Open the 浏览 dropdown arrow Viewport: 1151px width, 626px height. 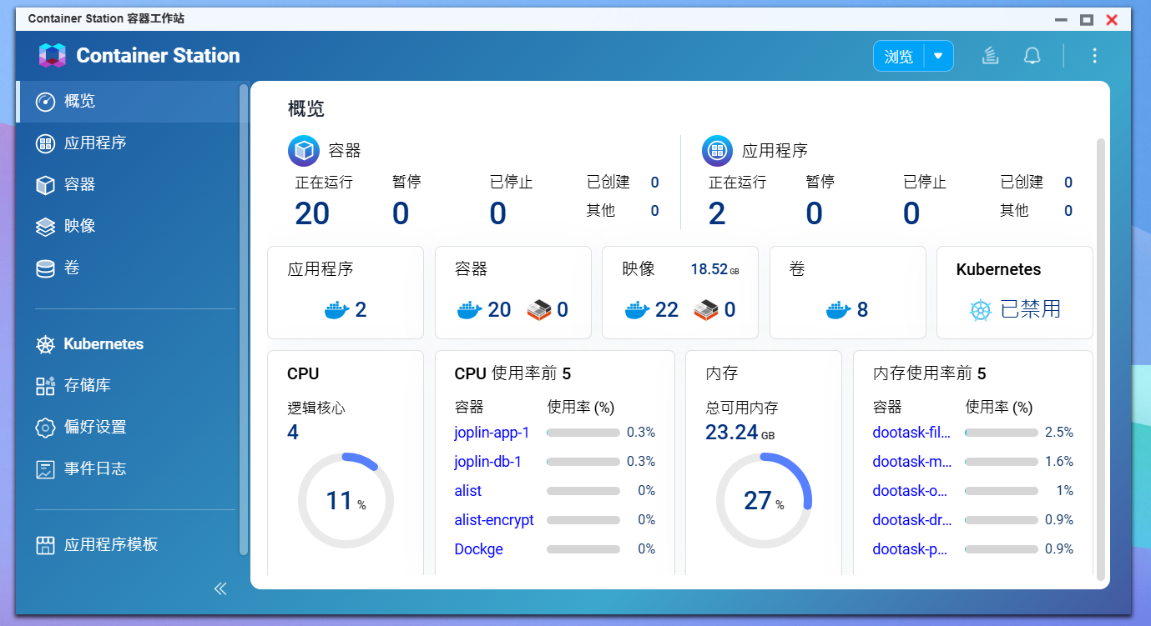pos(938,56)
